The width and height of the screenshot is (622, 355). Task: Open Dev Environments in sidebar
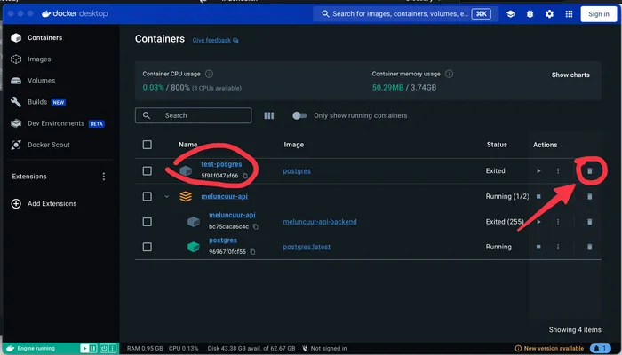coord(55,123)
